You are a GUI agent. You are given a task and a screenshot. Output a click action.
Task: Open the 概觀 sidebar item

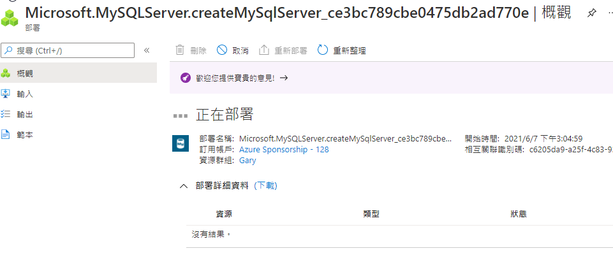pyautogui.click(x=78, y=73)
